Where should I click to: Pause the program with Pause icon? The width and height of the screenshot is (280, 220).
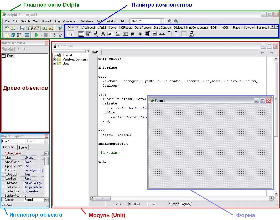(x=46, y=35)
